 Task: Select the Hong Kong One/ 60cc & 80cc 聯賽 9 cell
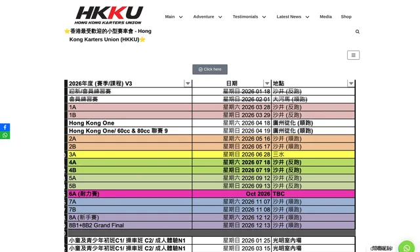pyautogui.click(x=130, y=131)
